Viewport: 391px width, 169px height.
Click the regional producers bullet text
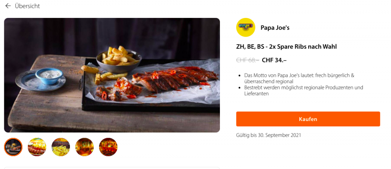[x=304, y=90]
